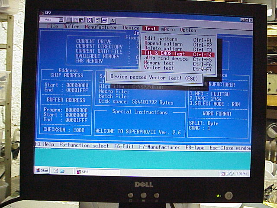The width and height of the screenshot is (277, 208).
Task: Click the Font 'A' toolbar icon
Action: pos(113,21)
